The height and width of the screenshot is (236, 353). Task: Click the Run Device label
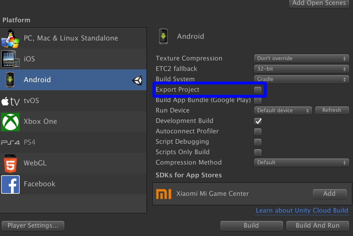pos(172,110)
